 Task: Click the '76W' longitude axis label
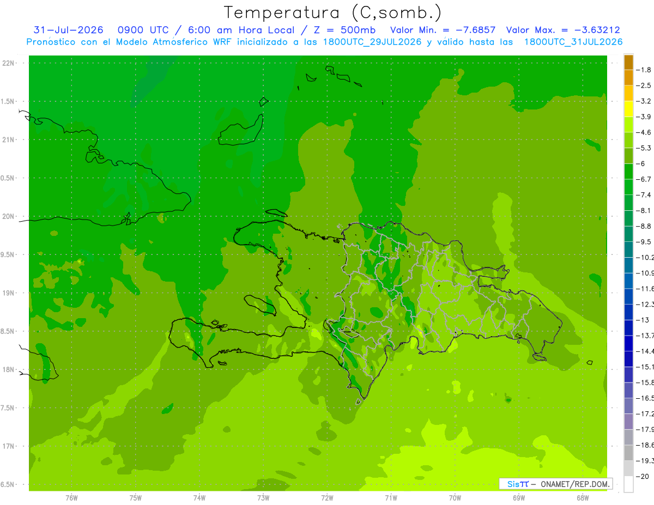[x=71, y=498]
